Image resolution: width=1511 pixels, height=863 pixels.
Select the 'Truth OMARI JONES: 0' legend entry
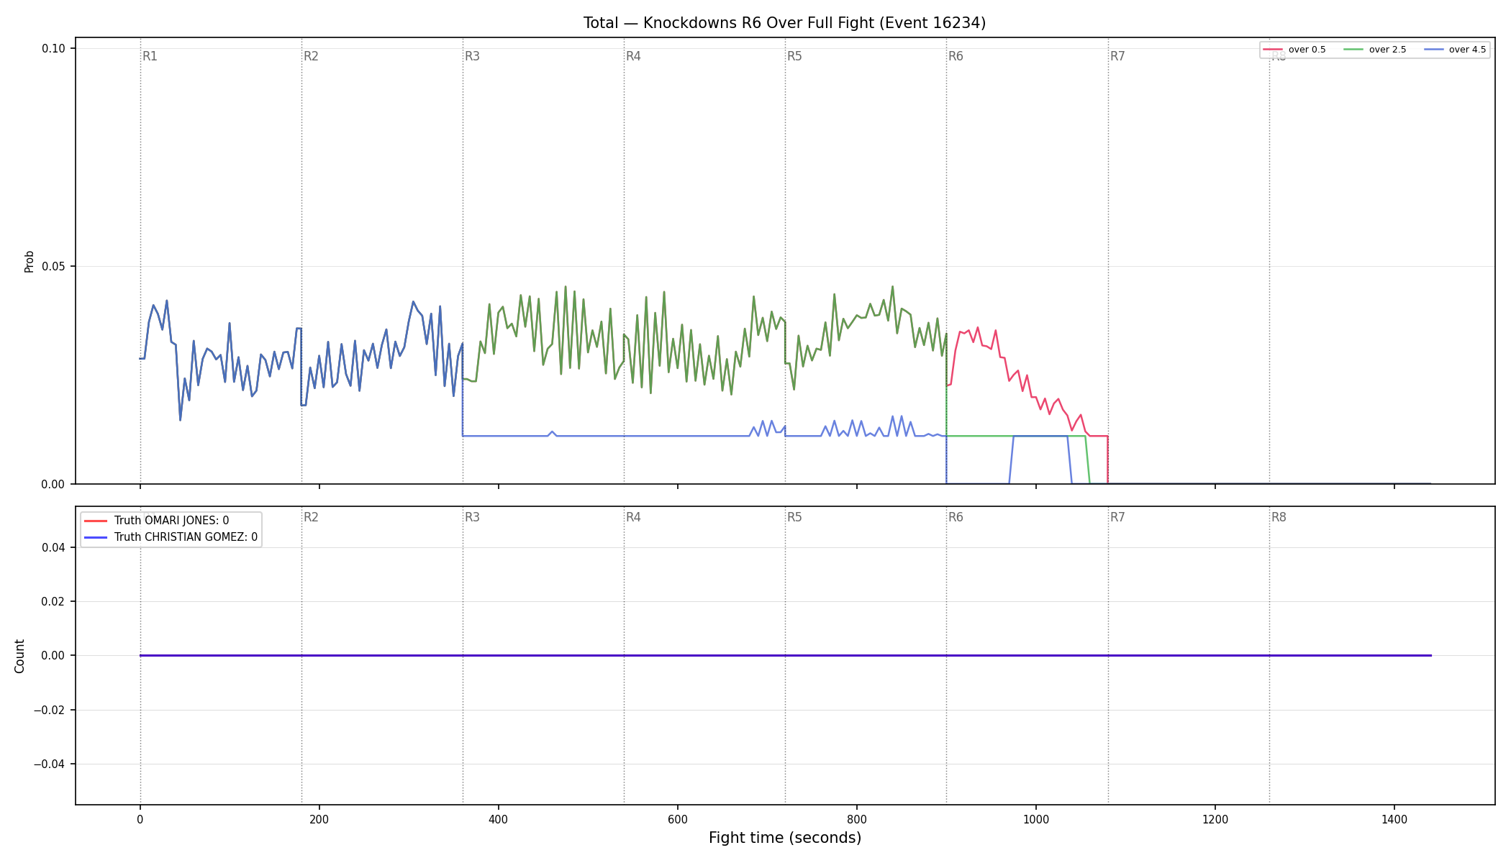[171, 521]
